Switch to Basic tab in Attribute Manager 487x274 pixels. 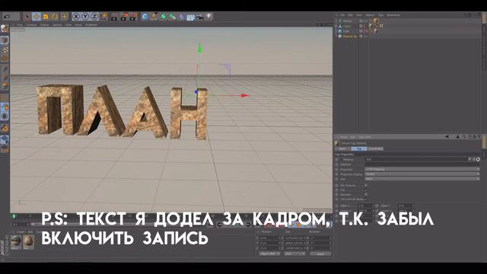pyautogui.click(x=342, y=149)
